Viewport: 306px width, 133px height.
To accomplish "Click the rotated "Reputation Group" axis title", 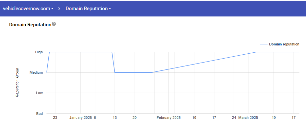I will pyautogui.click(x=17, y=83).
